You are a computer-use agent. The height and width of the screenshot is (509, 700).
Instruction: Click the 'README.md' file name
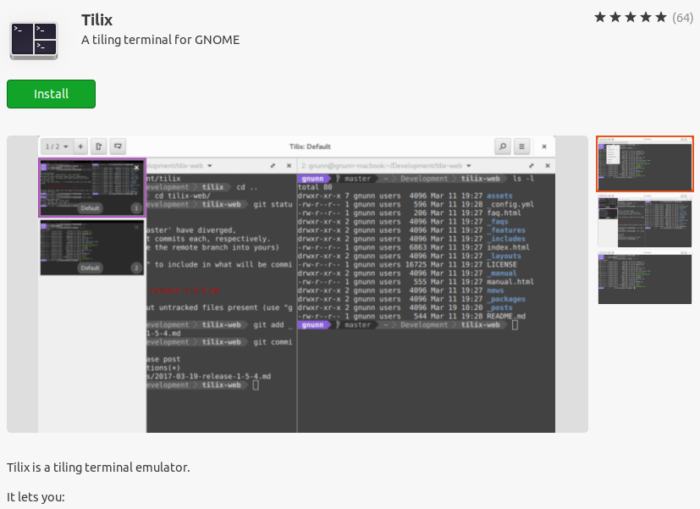pos(506,316)
